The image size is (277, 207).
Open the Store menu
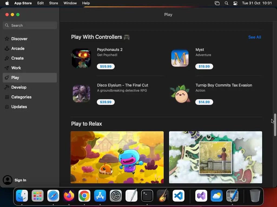[x=54, y=3]
